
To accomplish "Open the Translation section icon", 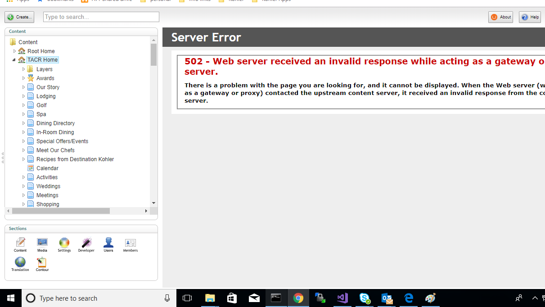I will coord(20,262).
